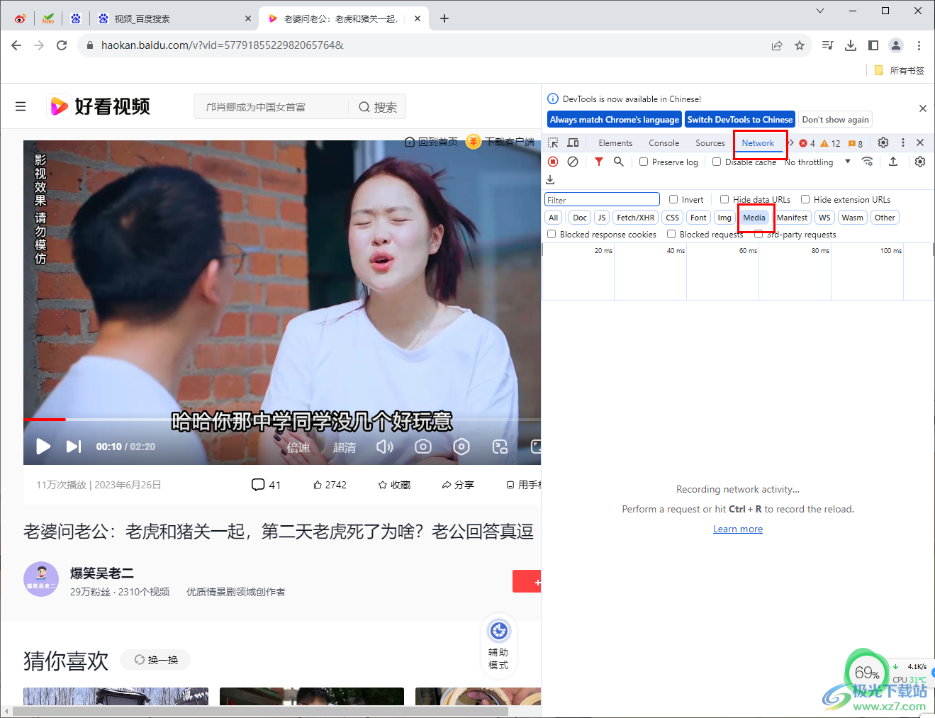Open Network panel settings gear
Viewport: 935px width, 718px height.
(920, 162)
